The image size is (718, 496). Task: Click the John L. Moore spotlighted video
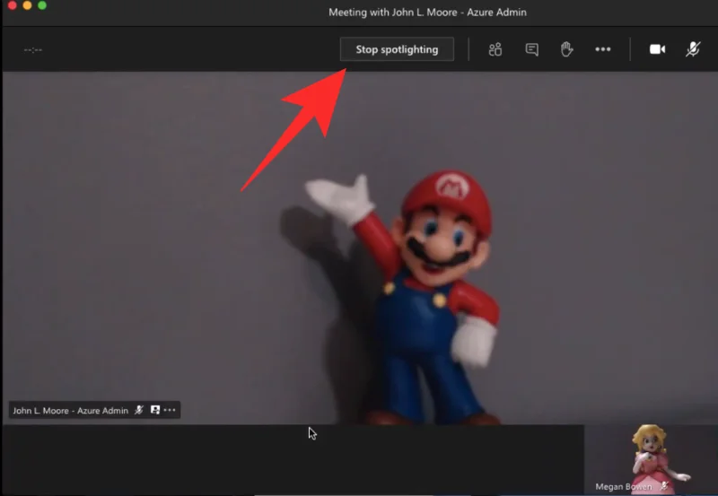click(360, 248)
